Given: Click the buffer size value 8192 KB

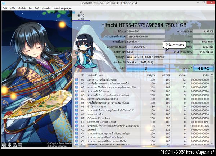Looking at the screenshot, I should (203, 32).
